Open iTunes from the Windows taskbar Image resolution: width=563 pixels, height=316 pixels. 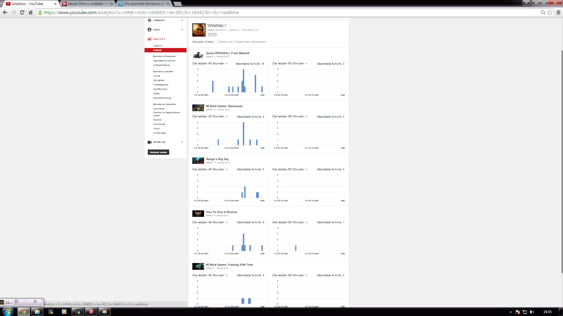(91, 312)
